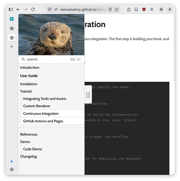Image resolution: width=180 pixels, height=181 pixels.
Task: Select the active highlighted globe tab
Action: (x=12, y=38)
